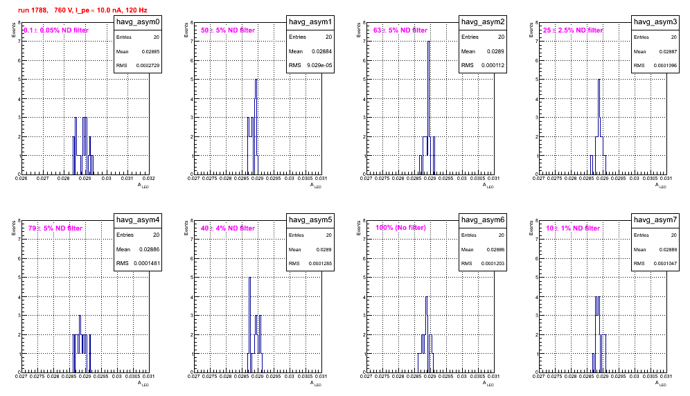The height and width of the screenshot is (396, 690).
Task: Click the 79± 5% ND filter label
Action: 55,228
